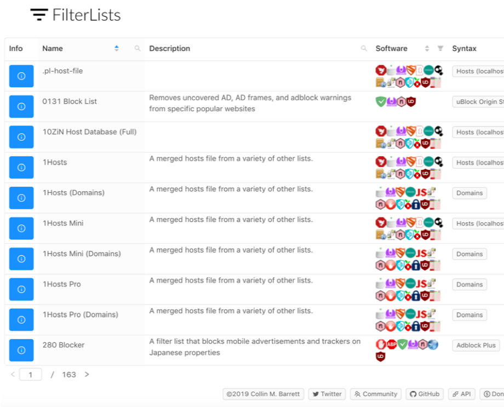The height and width of the screenshot is (407, 504).
Task: Open the Twitter link in the footer
Action: click(327, 394)
